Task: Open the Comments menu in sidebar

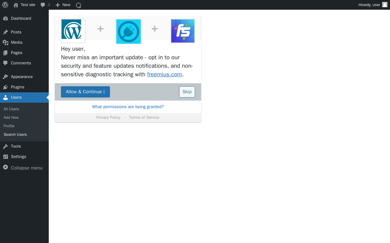Action: point(24,63)
